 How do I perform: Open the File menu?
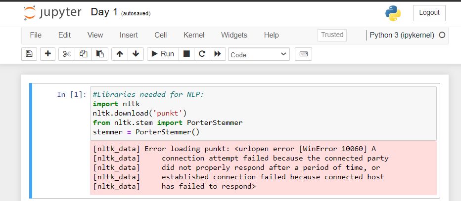[x=36, y=35]
